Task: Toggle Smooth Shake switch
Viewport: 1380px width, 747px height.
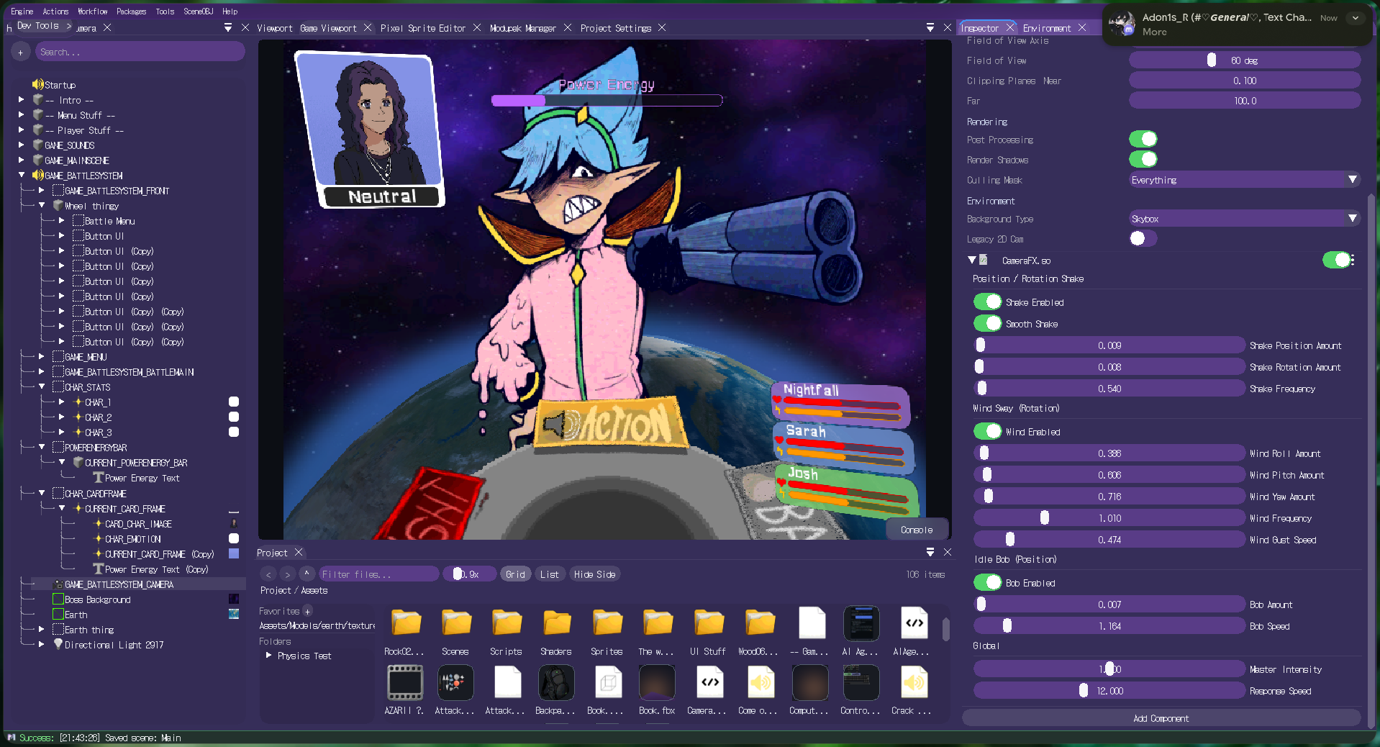Action: click(988, 323)
